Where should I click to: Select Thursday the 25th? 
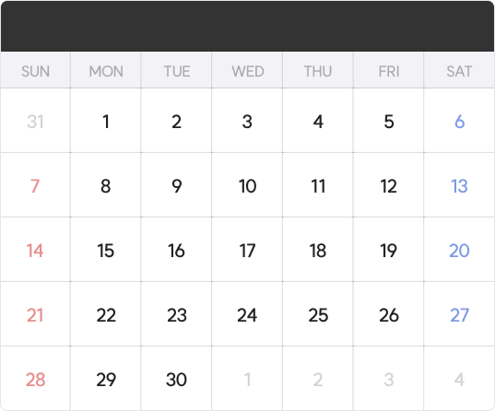[x=318, y=315]
